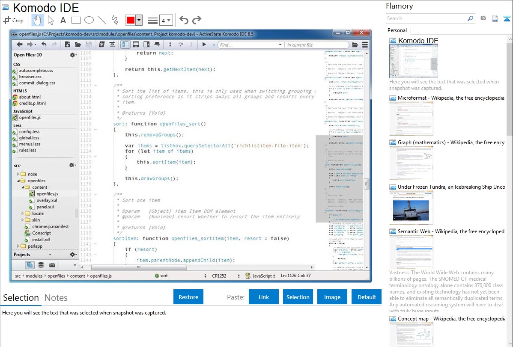This screenshot has height=347, width=513.
Task: Select the arrow pointer tool
Action: (x=51, y=20)
